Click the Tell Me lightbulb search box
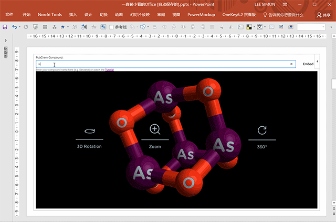 (283, 15)
